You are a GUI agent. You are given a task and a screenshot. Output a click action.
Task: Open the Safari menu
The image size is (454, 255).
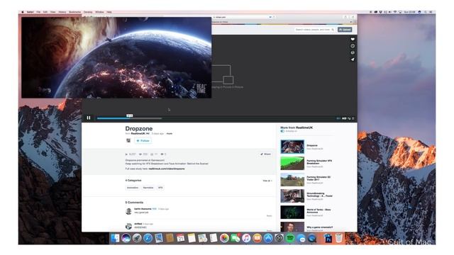tap(30, 12)
